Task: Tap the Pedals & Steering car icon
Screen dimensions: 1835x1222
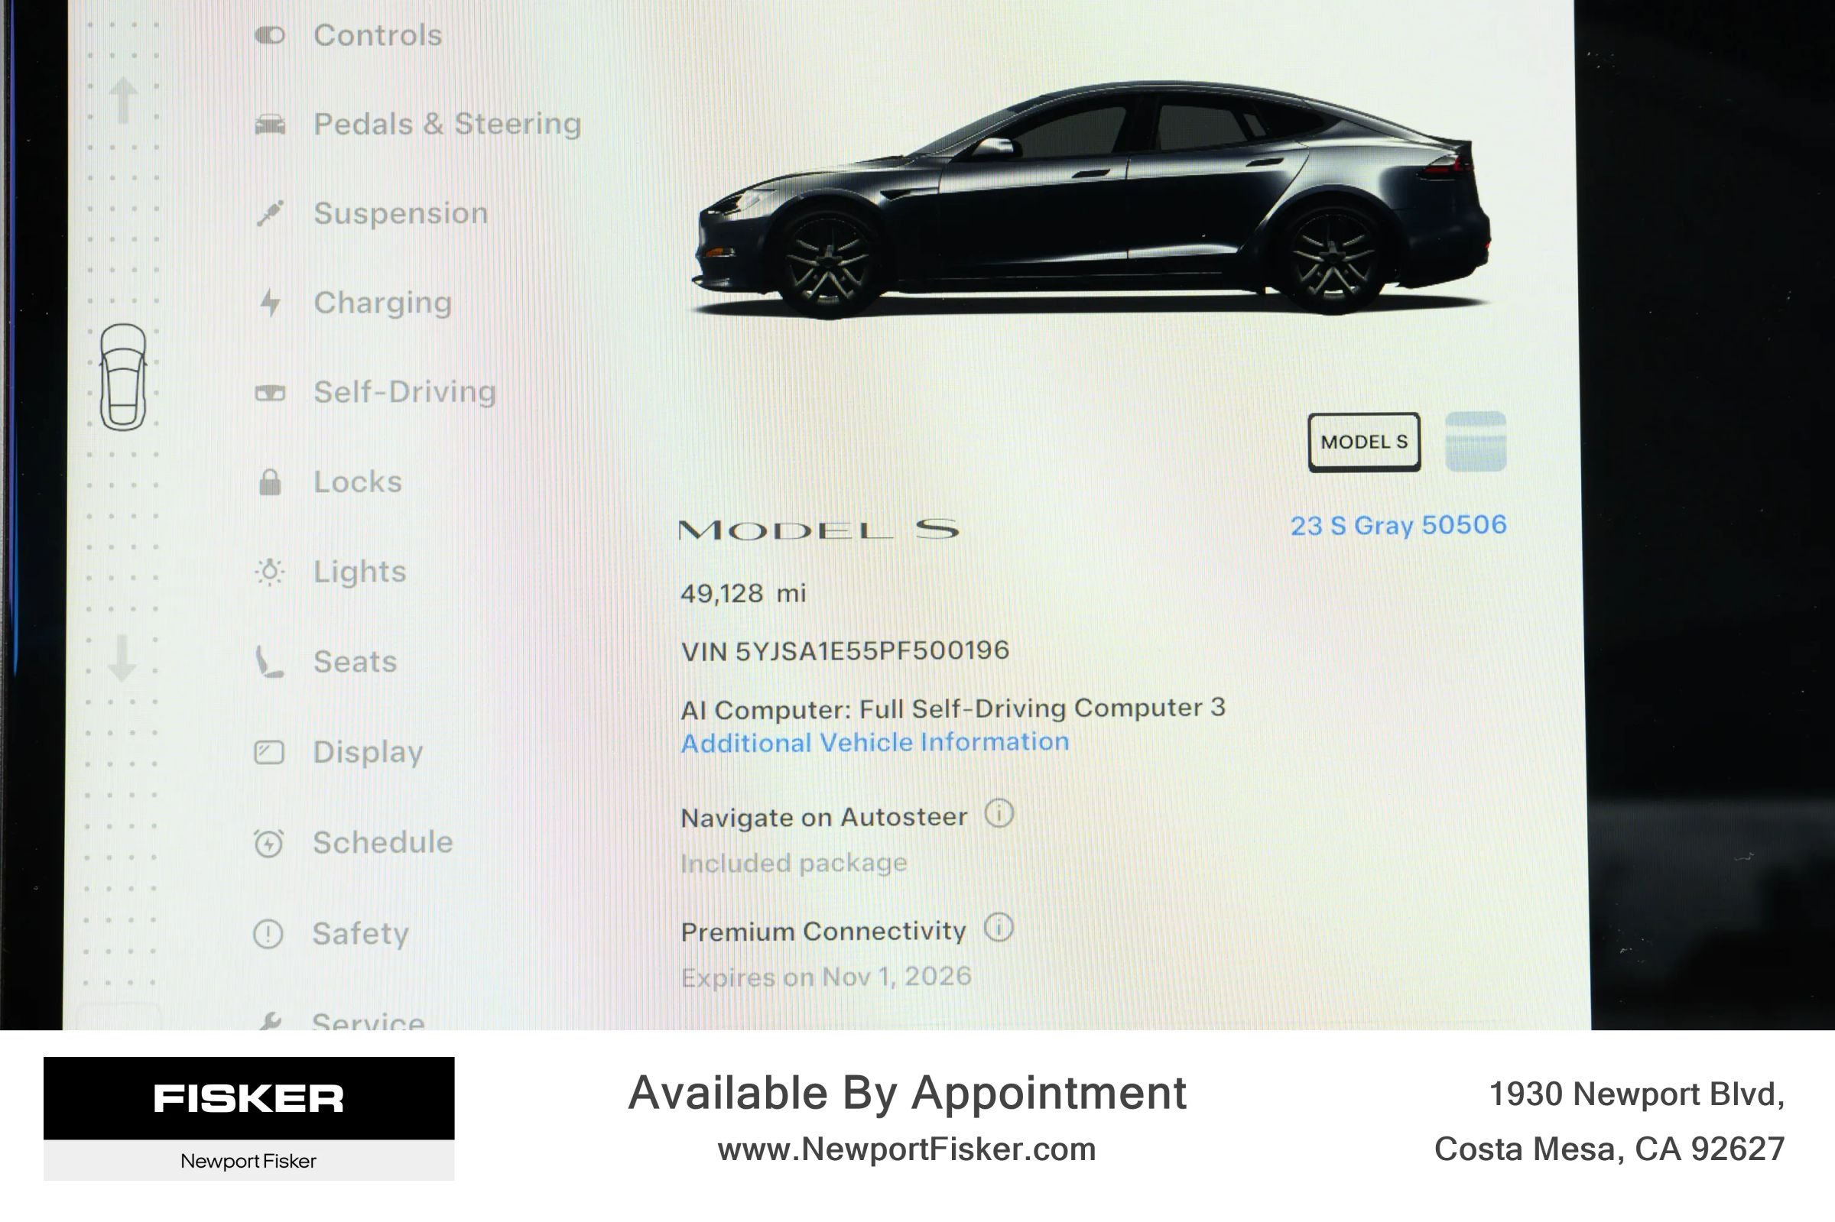Action: click(x=270, y=125)
